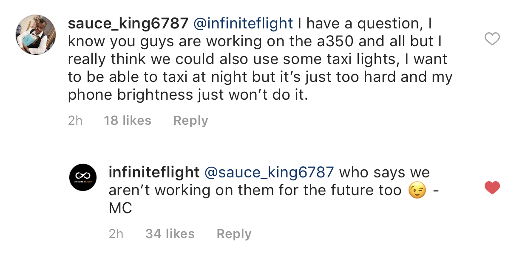Visit the infiniteflight commenter username
Screen dimensions: 528x258
point(154,172)
